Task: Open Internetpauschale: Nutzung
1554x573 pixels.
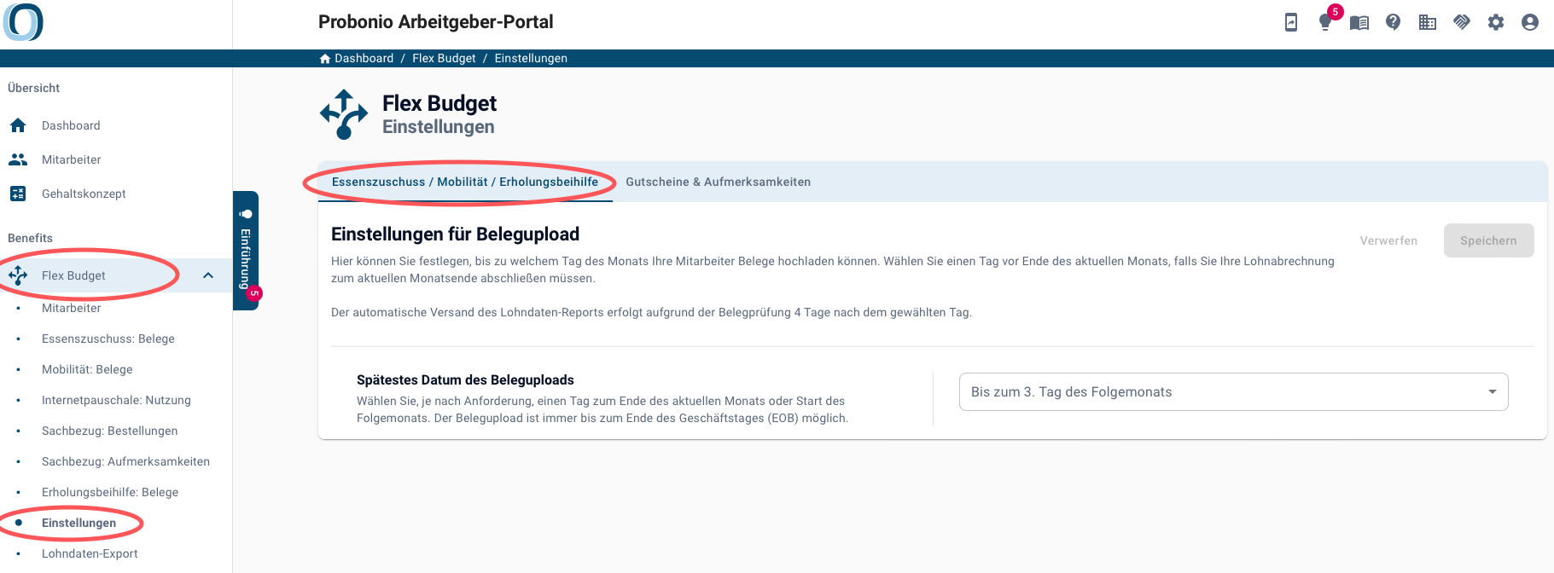Action: pos(116,400)
